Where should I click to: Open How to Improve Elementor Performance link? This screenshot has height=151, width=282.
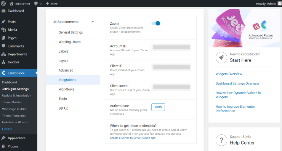pos(235,109)
